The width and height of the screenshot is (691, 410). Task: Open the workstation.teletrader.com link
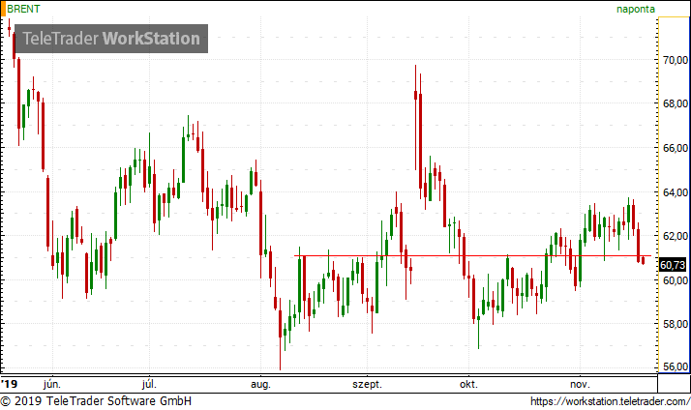[610, 401]
